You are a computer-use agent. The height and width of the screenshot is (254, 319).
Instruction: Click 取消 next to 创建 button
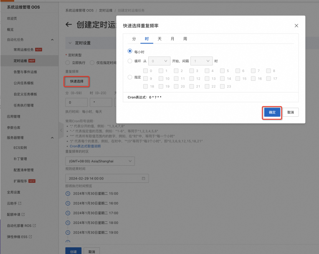[91, 251]
